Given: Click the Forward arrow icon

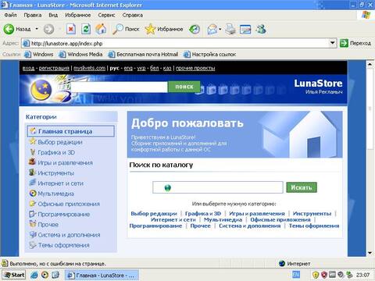Looking at the screenshot, I should [x=48, y=29].
